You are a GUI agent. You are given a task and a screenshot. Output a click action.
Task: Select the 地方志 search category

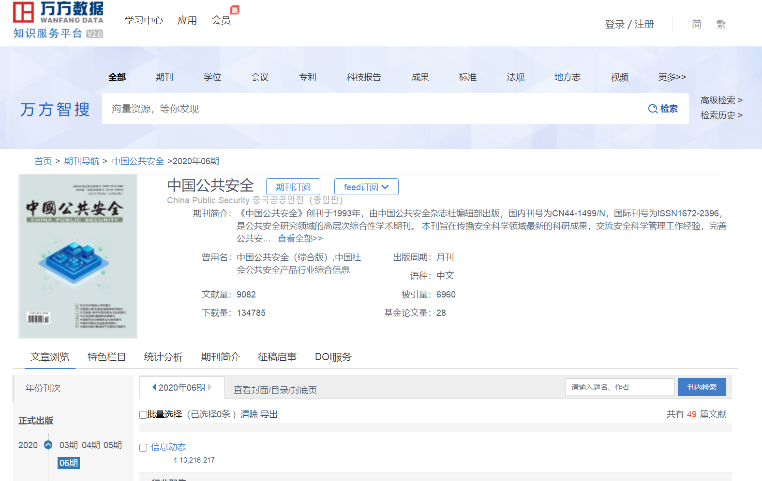click(568, 77)
